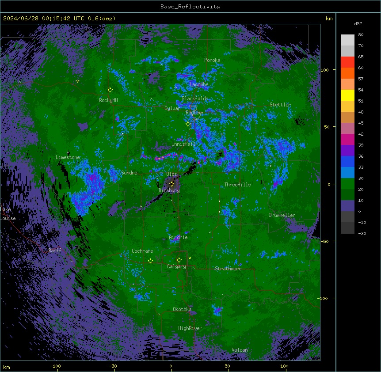
Task: Click the Blackfalds city label
Action: 195,99
